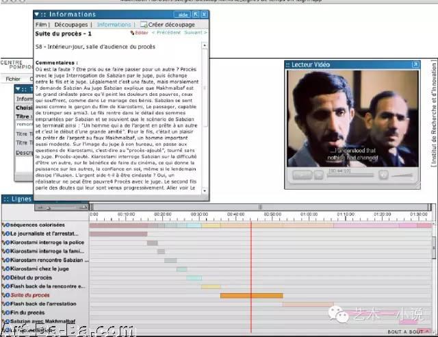Click the blue X icon beside 'Fin du procès'
Image resolution: width=438 pixels, height=337 pixels.
8,312
